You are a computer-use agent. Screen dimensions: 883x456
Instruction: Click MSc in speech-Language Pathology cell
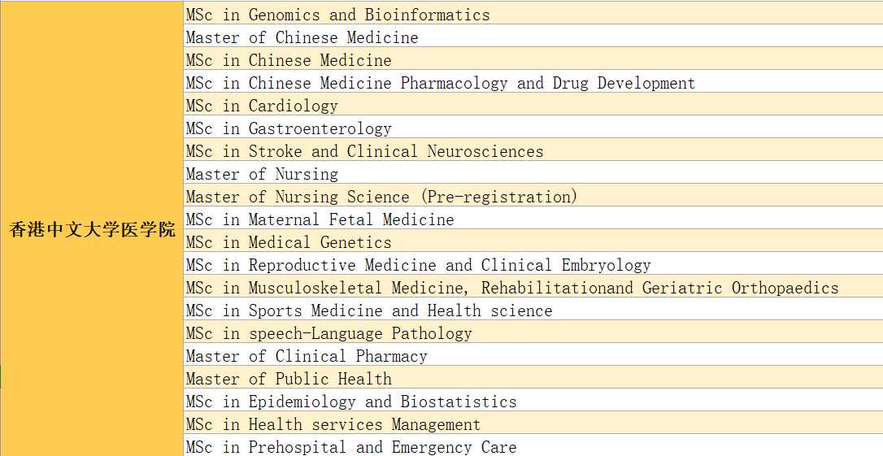(x=328, y=333)
